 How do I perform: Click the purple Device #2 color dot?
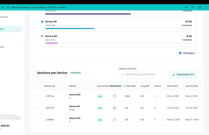(x=42, y=36)
